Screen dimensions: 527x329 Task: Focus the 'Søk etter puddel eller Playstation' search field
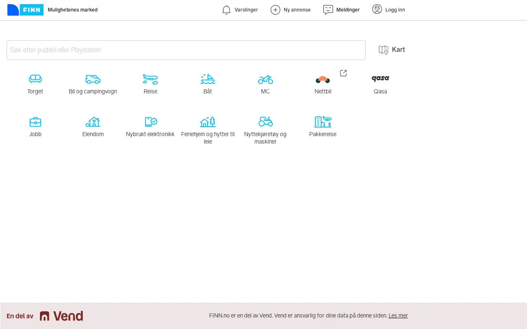[x=186, y=50]
